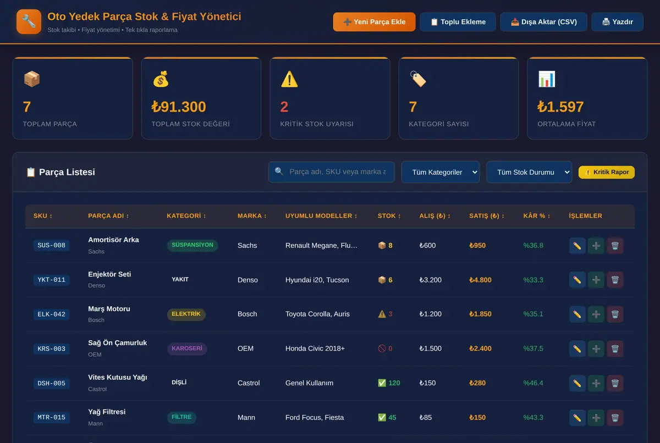
Task: Edit Vites Kutusu Yağı with the pencil icon
Action: [577, 383]
